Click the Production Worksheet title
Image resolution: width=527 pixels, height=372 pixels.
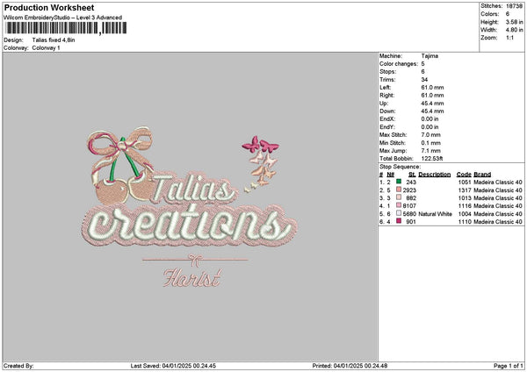click(48, 7)
